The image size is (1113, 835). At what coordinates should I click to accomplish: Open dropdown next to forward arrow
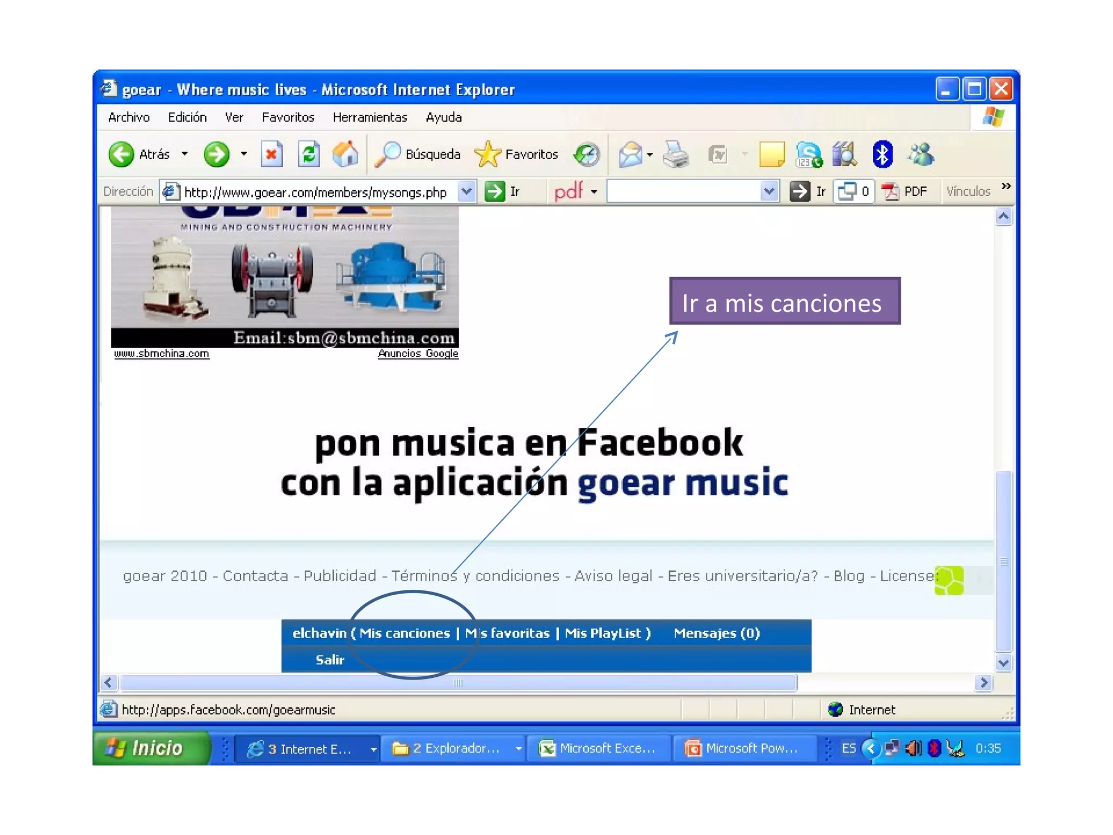tap(243, 154)
